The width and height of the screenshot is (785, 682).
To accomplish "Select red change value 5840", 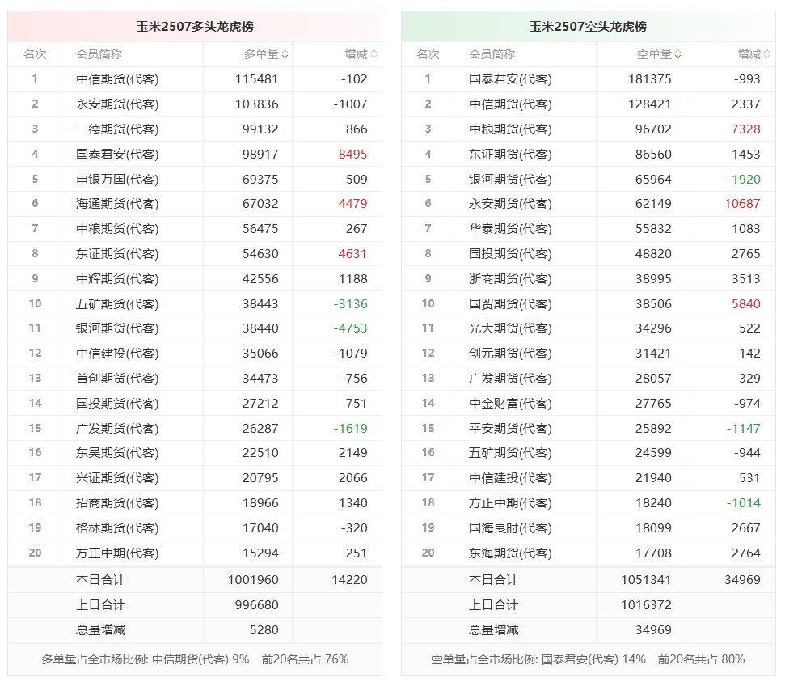I will [x=746, y=304].
